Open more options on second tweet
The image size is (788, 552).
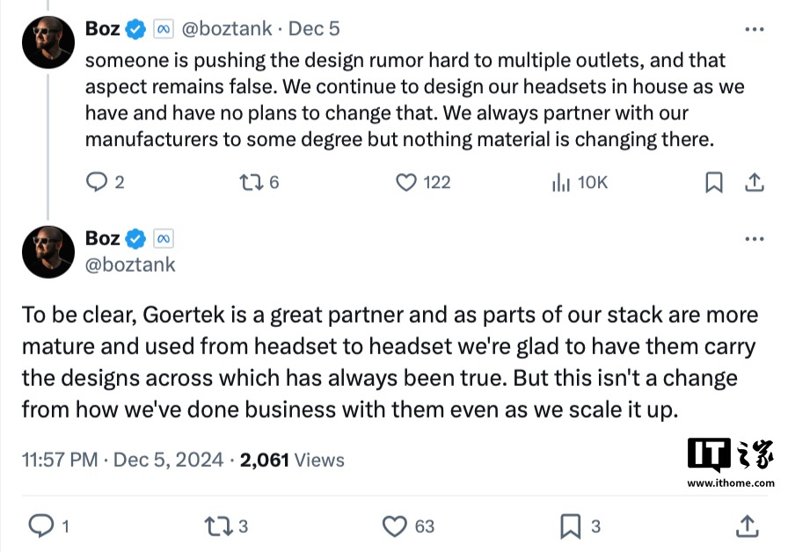coord(754,238)
